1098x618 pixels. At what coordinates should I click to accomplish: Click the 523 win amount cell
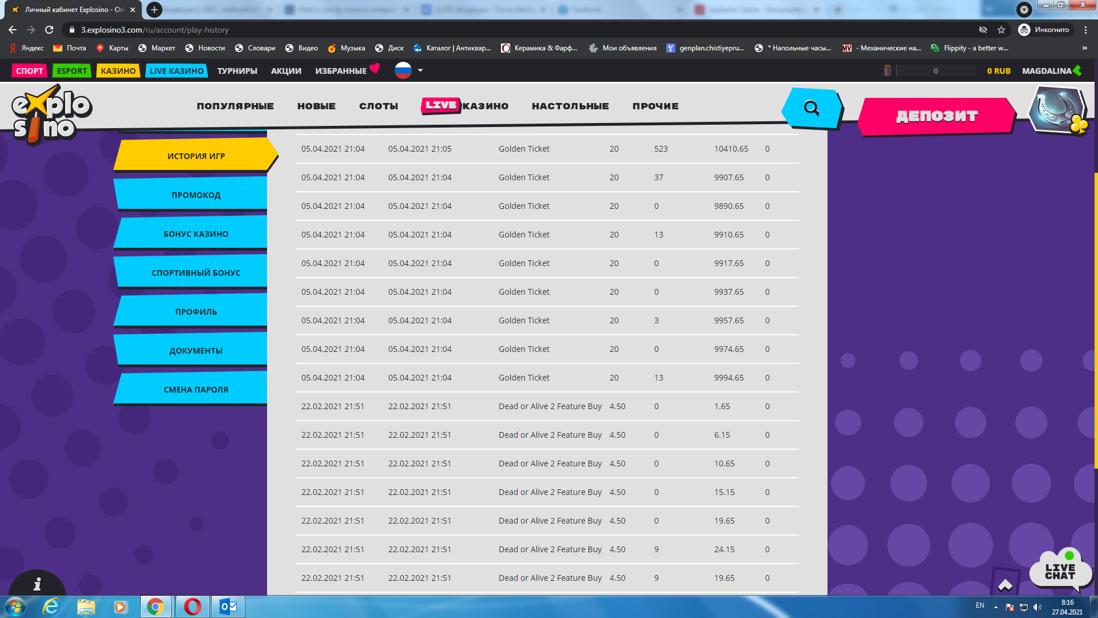point(661,149)
